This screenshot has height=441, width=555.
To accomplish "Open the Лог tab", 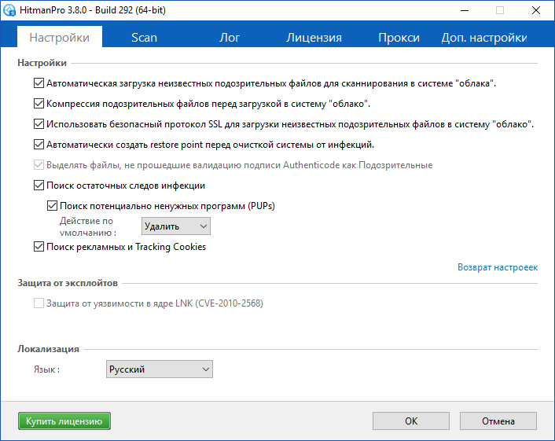I will point(229,38).
